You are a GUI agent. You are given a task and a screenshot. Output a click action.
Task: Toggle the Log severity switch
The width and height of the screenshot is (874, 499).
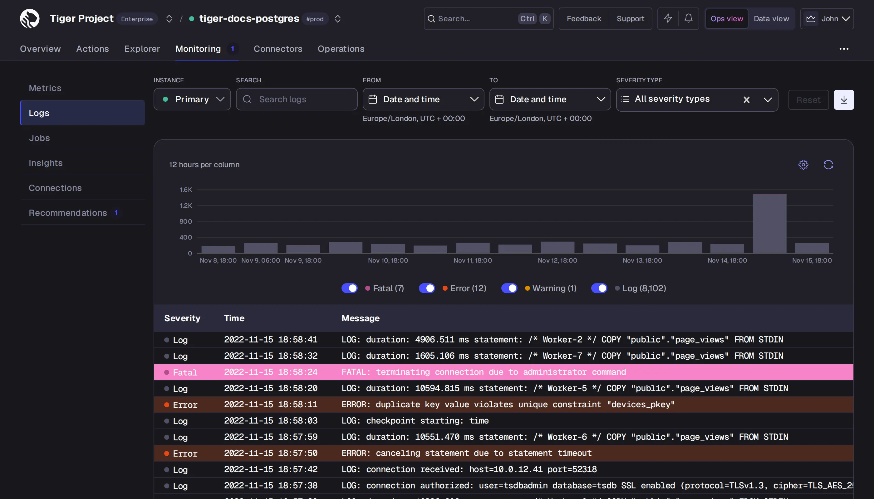click(x=599, y=288)
